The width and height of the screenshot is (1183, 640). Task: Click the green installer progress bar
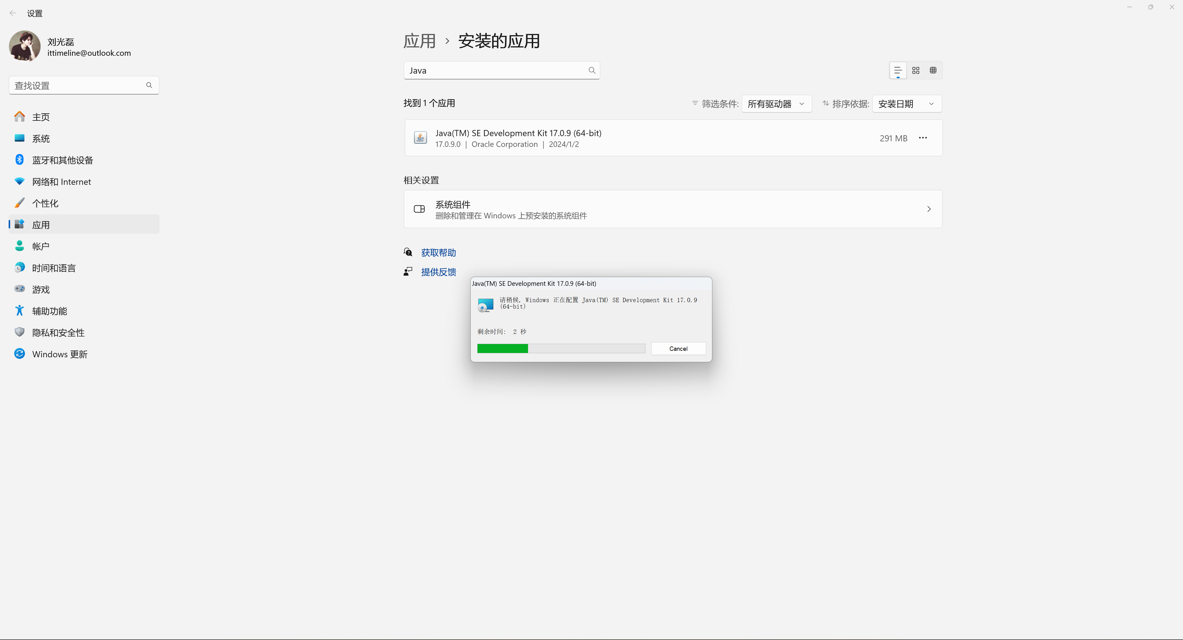(x=561, y=349)
